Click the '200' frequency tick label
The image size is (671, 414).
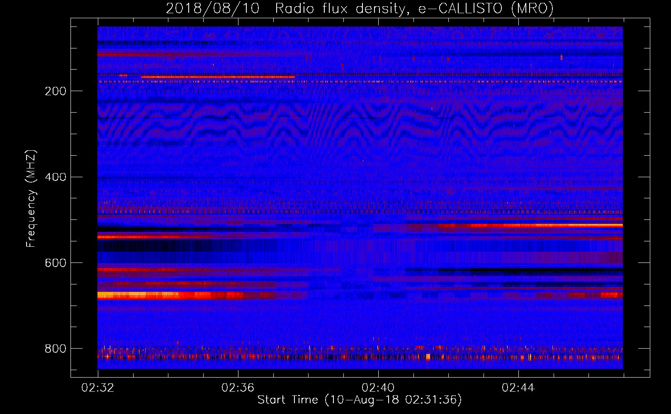click(56, 91)
